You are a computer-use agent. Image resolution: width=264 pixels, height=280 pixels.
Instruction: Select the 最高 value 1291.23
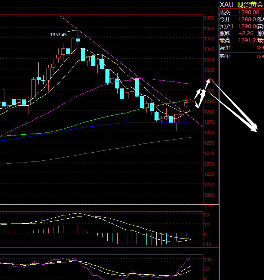(248, 40)
